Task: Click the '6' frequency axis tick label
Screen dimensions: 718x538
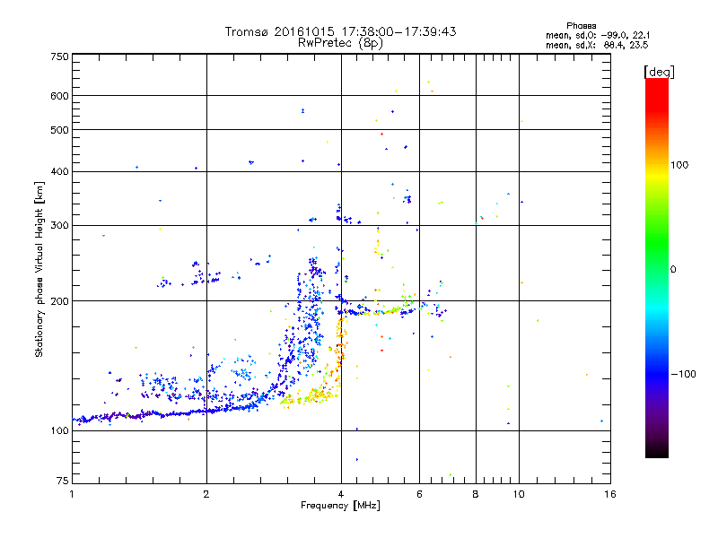Action: click(419, 494)
